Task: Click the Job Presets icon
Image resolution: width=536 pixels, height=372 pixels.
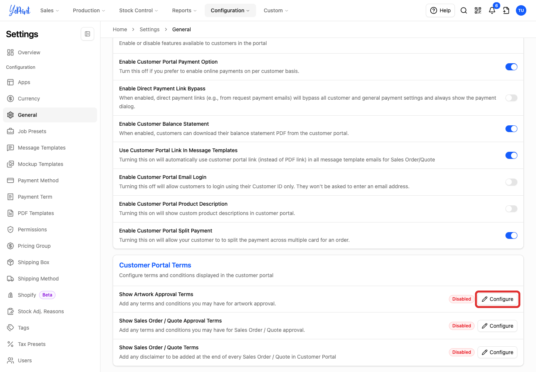Action: [x=10, y=131]
